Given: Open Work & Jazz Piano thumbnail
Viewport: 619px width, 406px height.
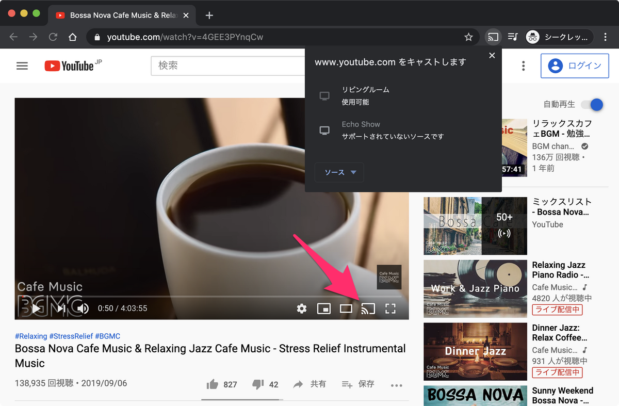Looking at the screenshot, I should tap(475, 289).
